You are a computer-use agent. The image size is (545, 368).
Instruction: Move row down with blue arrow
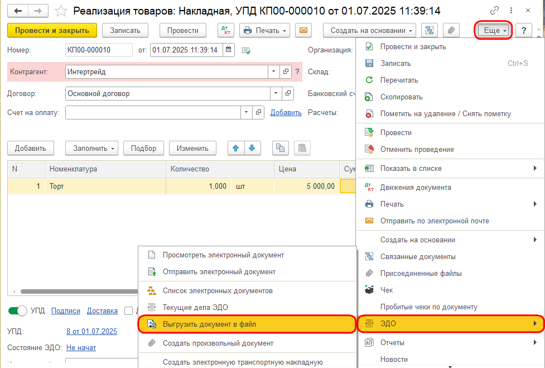[x=252, y=148]
